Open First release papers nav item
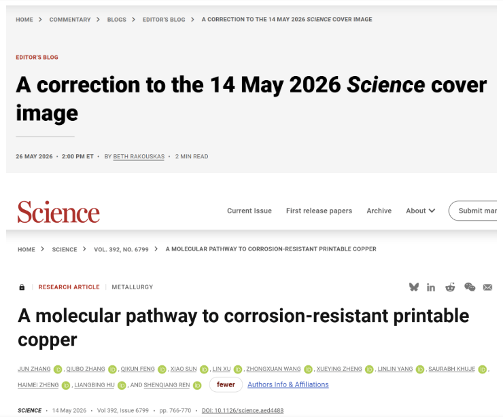The image size is (503, 417). 319,211
